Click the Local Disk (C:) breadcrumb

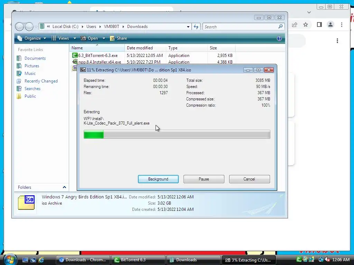coord(65,27)
